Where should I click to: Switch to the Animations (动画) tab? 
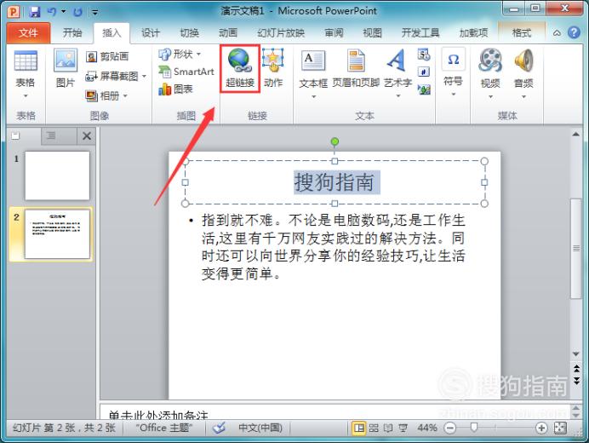tap(228, 33)
